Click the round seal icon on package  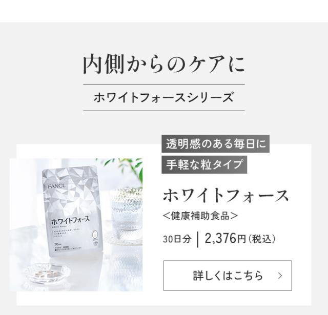[95, 234]
